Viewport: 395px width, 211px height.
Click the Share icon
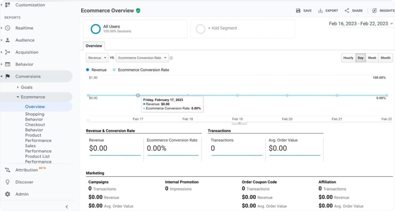tap(347, 11)
